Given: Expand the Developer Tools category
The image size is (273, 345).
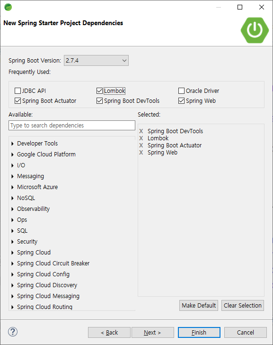Looking at the screenshot, I should pos(12,144).
